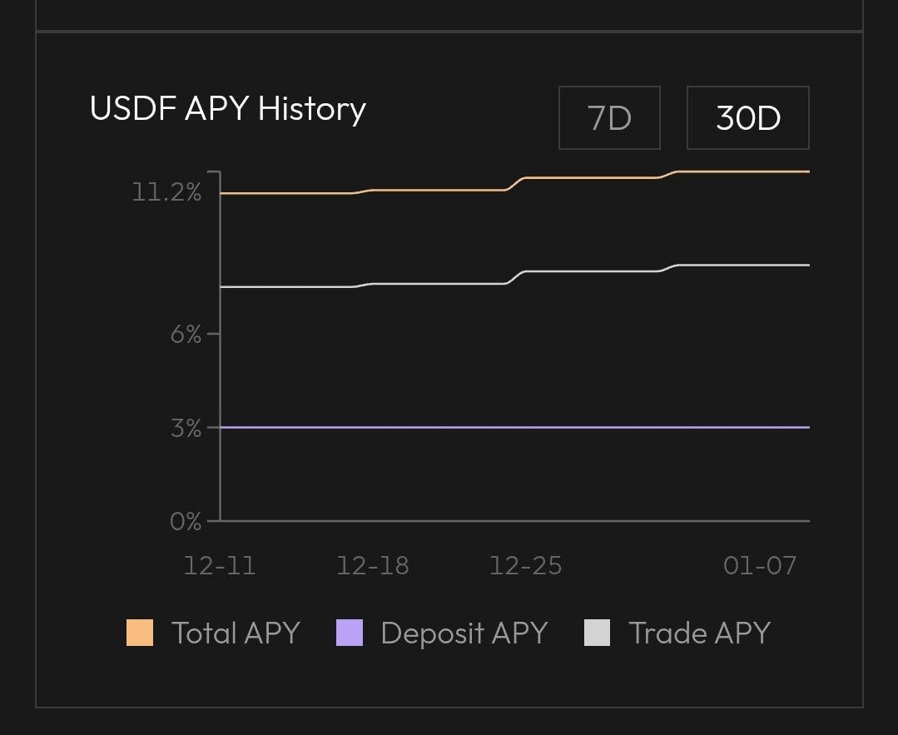This screenshot has height=735, width=898.
Task: Select the 01-07 date label
Action: click(x=760, y=566)
